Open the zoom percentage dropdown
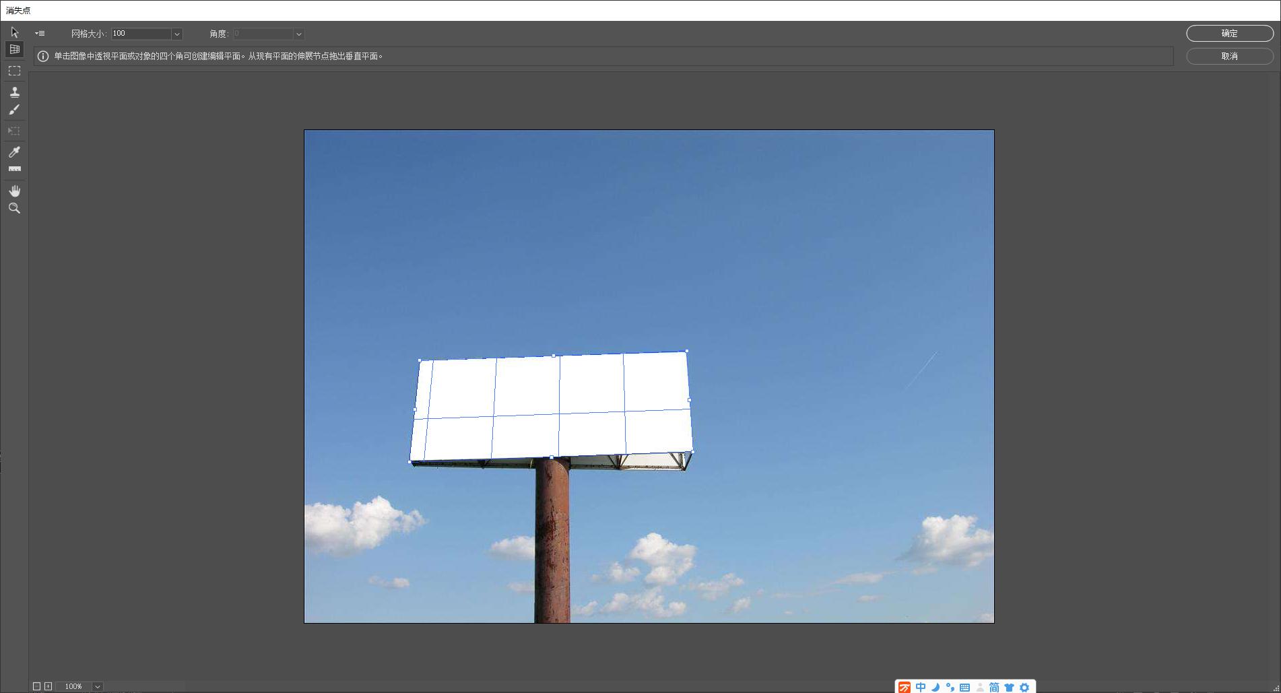1281x693 pixels. pos(96,686)
